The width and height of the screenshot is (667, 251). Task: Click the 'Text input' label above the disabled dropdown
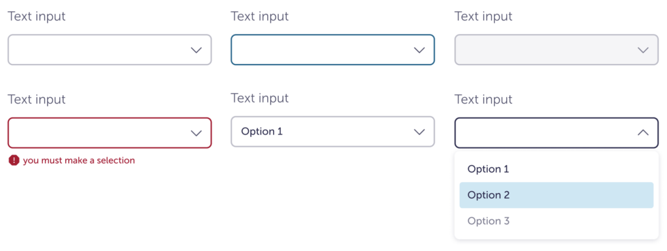483,16
